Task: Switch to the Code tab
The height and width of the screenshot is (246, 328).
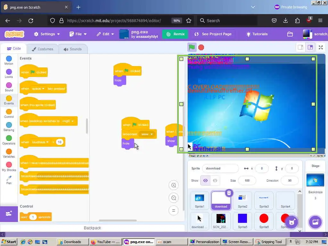Action: coord(14,49)
